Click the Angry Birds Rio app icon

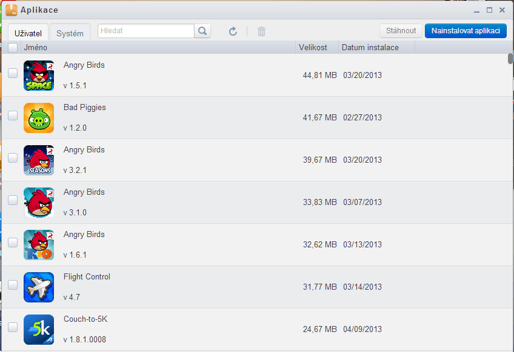[x=39, y=245]
